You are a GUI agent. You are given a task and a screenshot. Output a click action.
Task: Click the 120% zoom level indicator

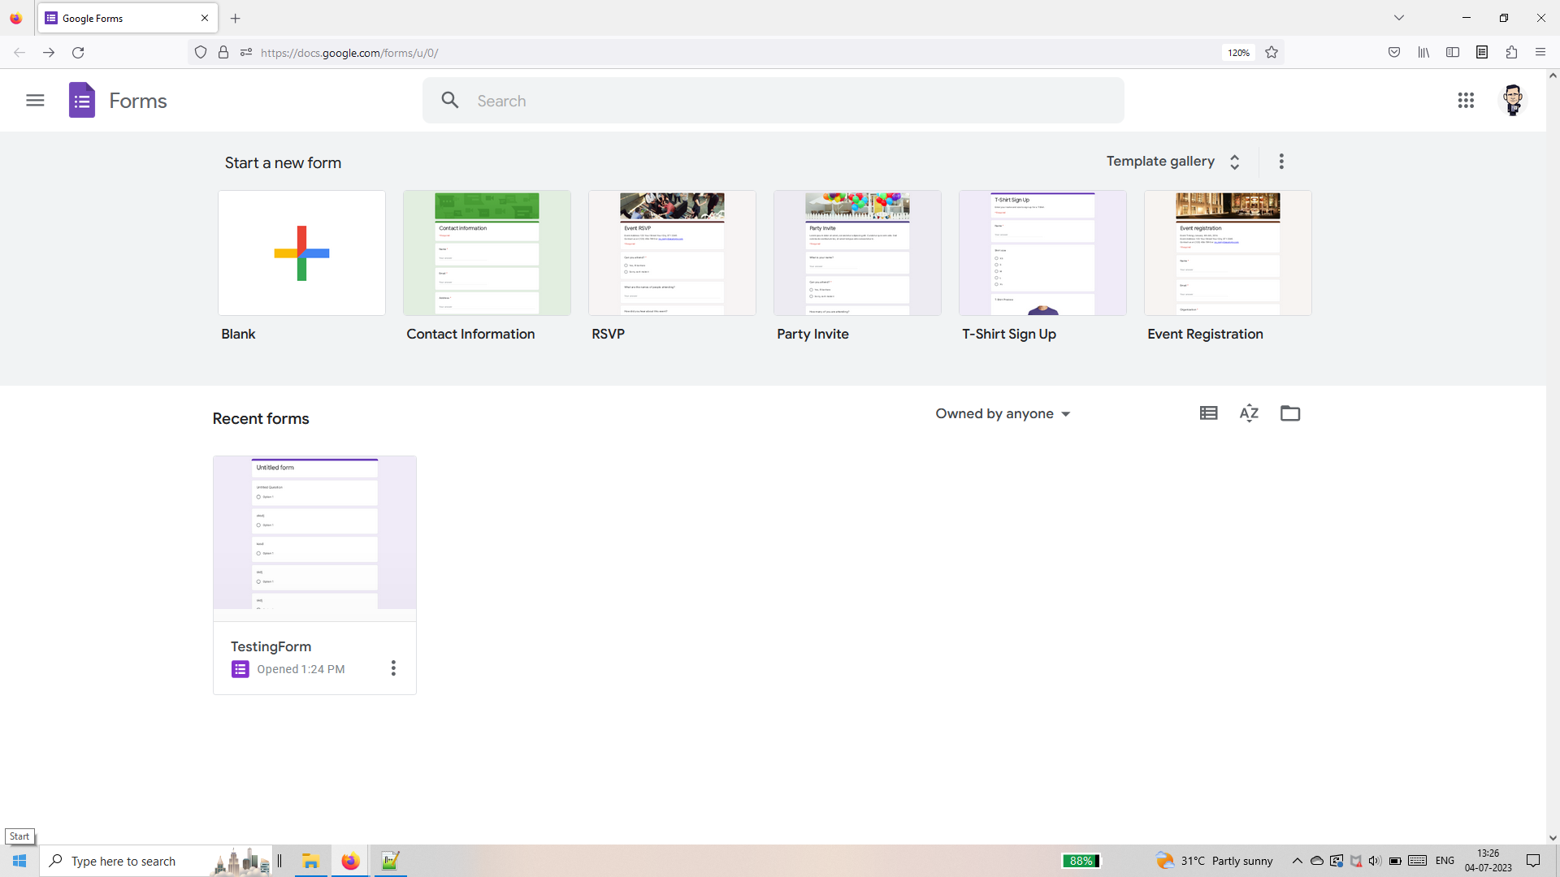point(1238,53)
